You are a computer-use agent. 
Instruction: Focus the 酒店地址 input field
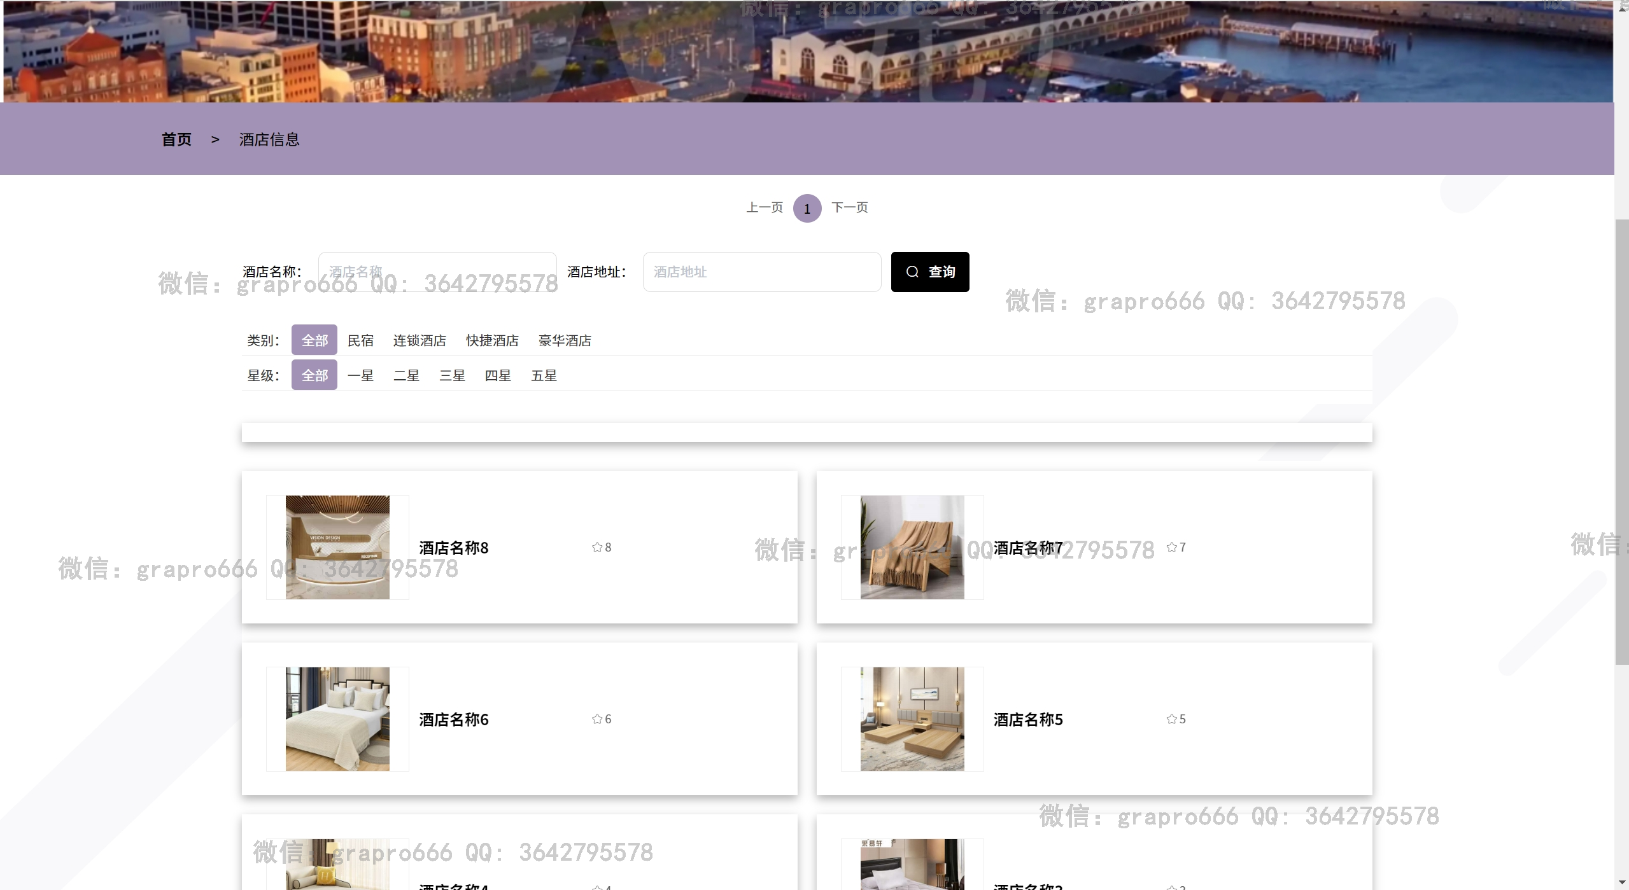[762, 272]
